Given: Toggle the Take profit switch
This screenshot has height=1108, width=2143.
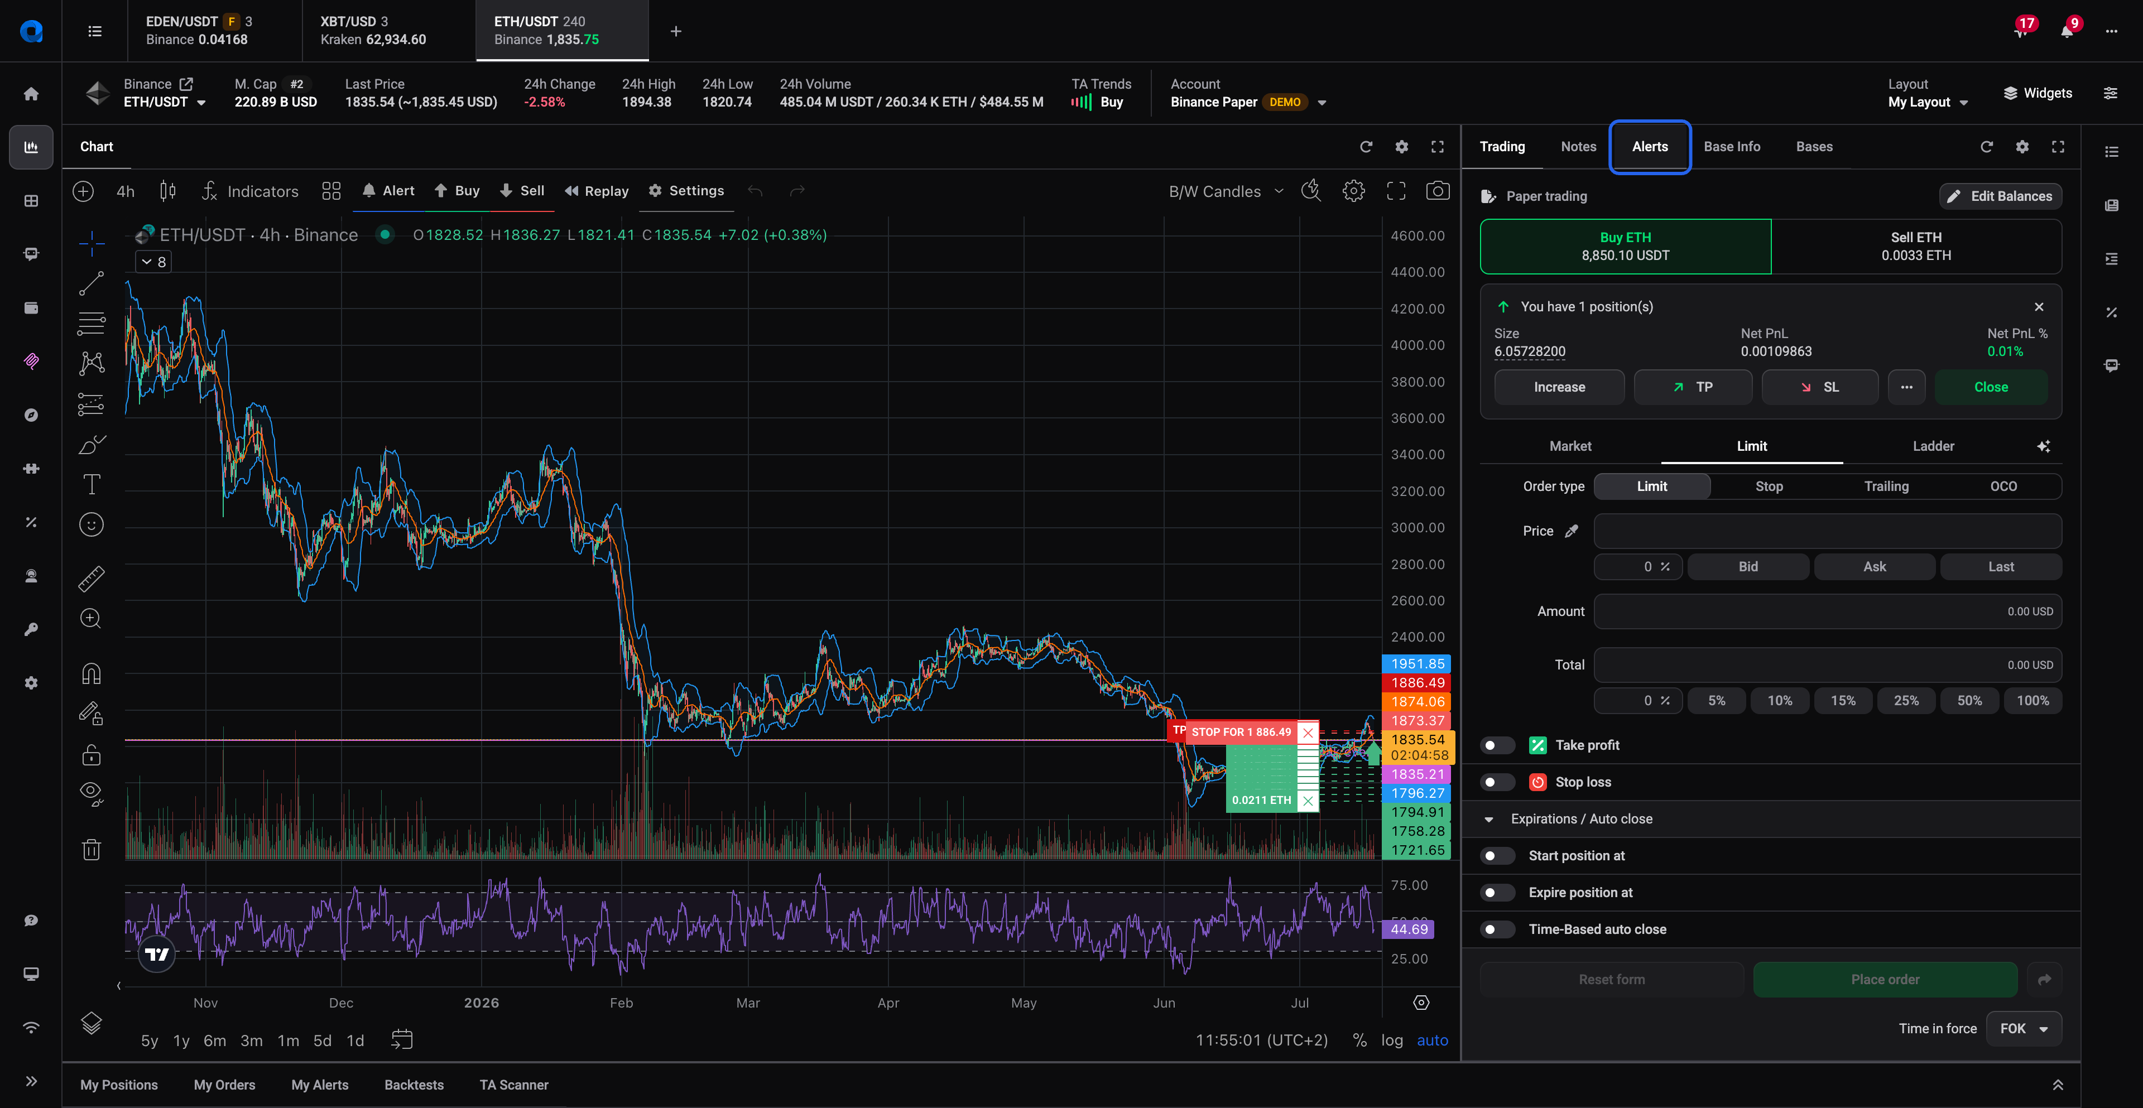Looking at the screenshot, I should click(1497, 745).
